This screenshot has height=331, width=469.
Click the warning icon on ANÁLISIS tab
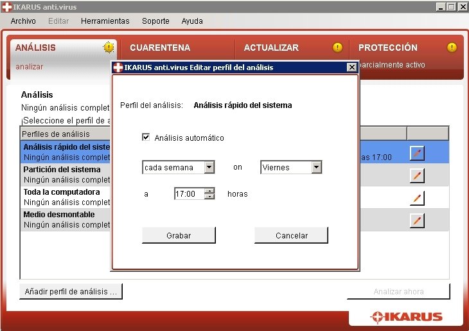pyautogui.click(x=109, y=48)
